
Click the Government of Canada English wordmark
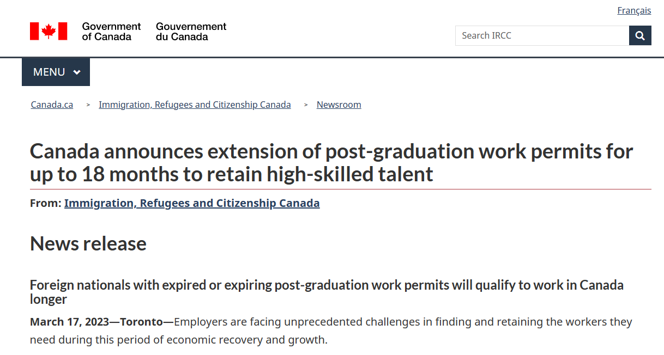coord(111,32)
